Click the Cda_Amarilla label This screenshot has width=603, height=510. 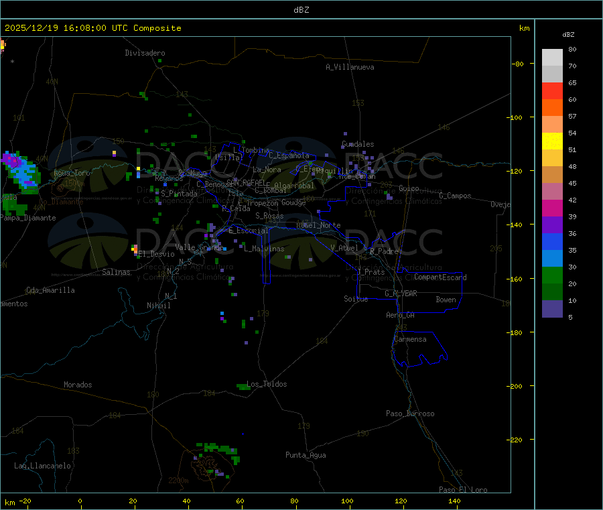[x=50, y=290]
